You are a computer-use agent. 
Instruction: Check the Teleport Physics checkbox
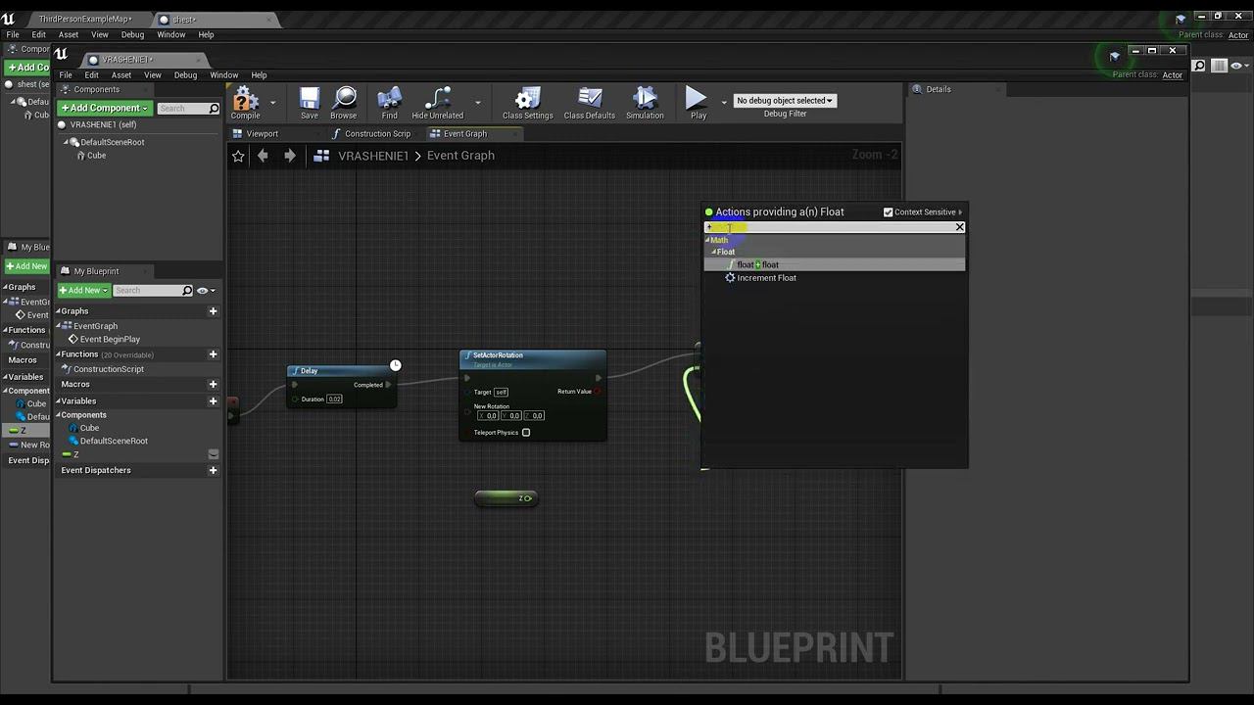(x=526, y=433)
